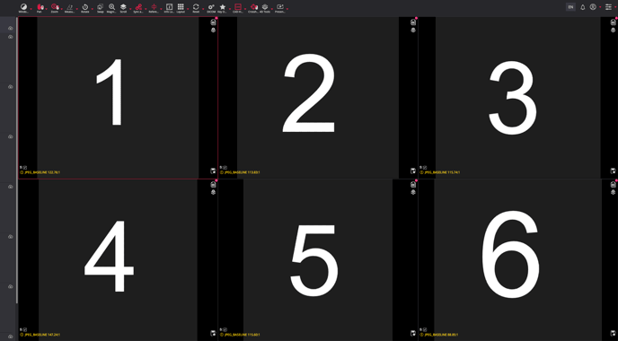Click top-right document icon in viewport 5

tap(413, 185)
